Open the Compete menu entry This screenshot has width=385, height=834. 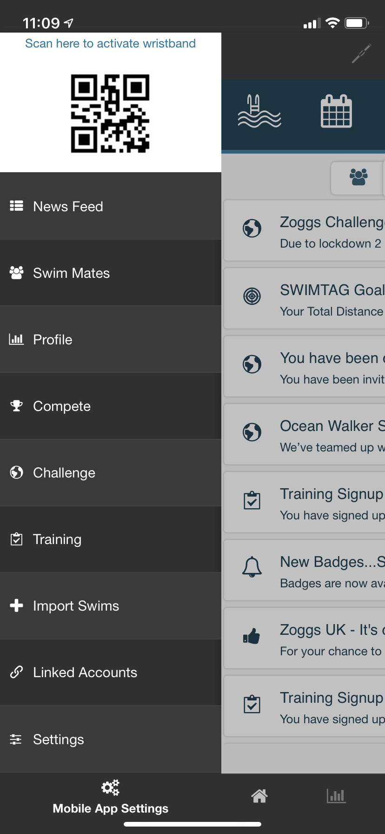click(62, 406)
